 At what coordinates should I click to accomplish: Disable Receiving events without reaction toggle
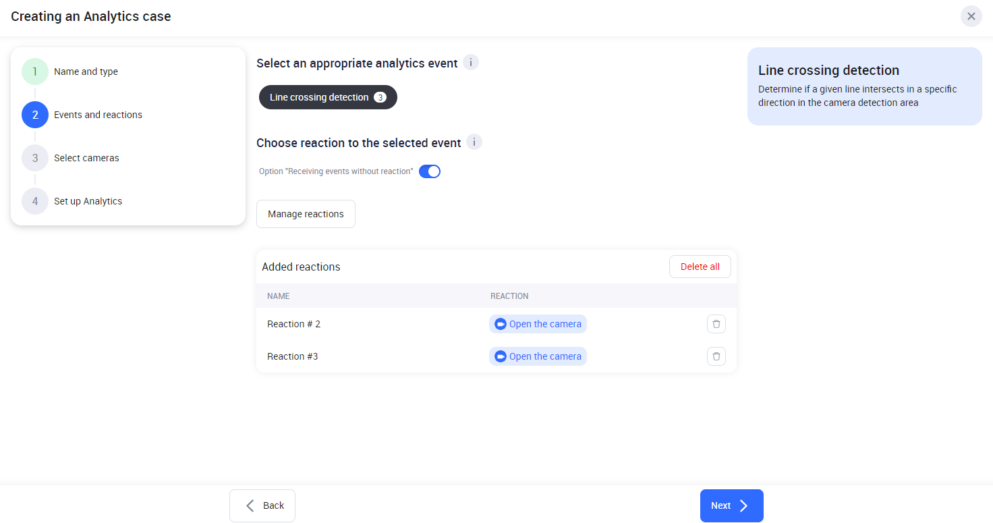point(430,171)
